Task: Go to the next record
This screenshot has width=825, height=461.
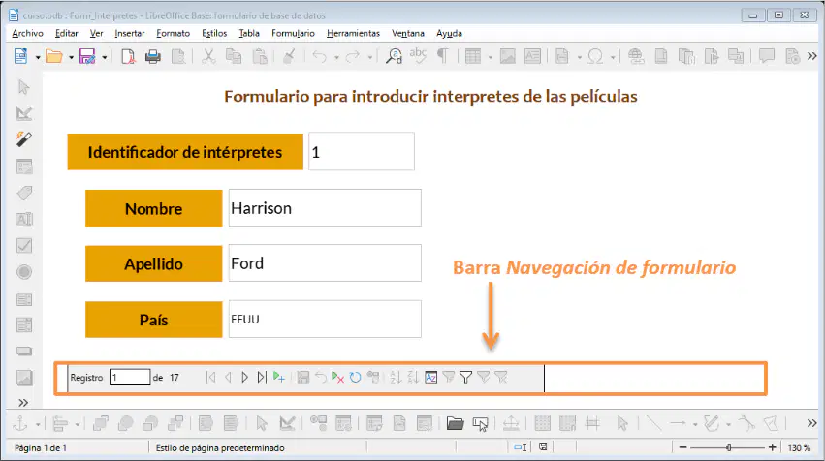Action: coord(244,378)
